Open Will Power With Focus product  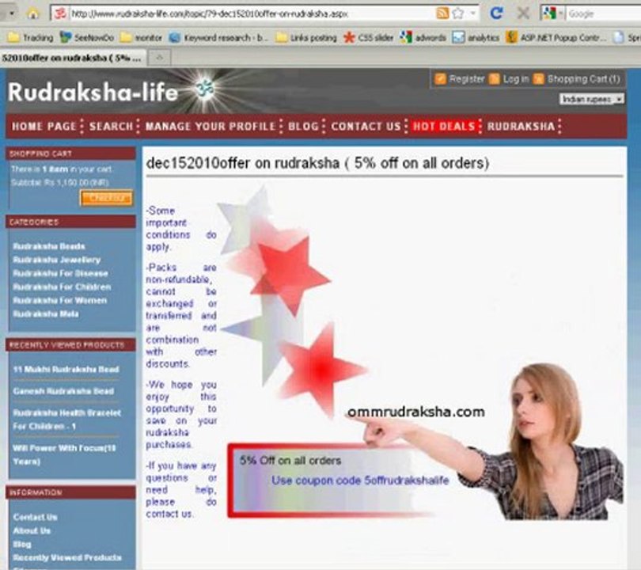[x=64, y=454]
